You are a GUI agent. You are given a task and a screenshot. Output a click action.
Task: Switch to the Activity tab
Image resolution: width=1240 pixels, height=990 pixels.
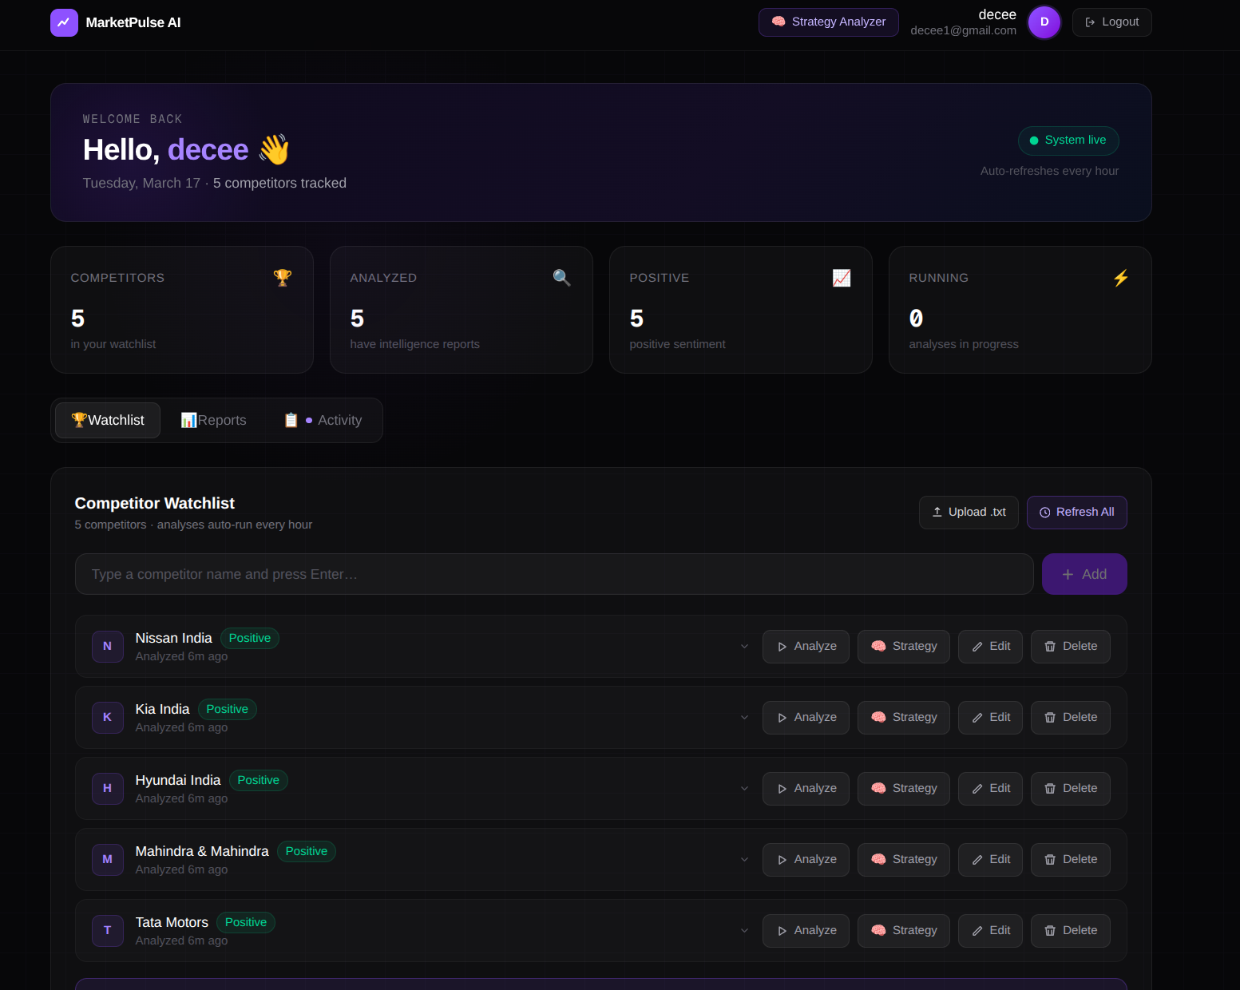[x=323, y=421]
